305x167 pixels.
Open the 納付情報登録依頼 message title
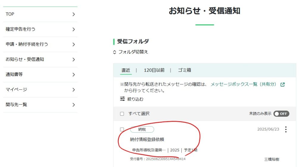coord(147,139)
